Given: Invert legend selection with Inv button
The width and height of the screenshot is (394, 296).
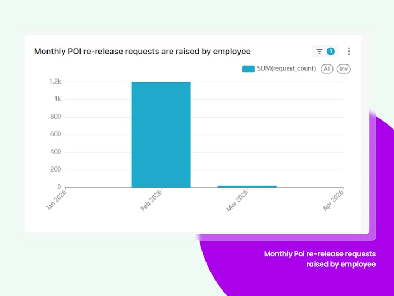Looking at the screenshot, I should point(344,69).
